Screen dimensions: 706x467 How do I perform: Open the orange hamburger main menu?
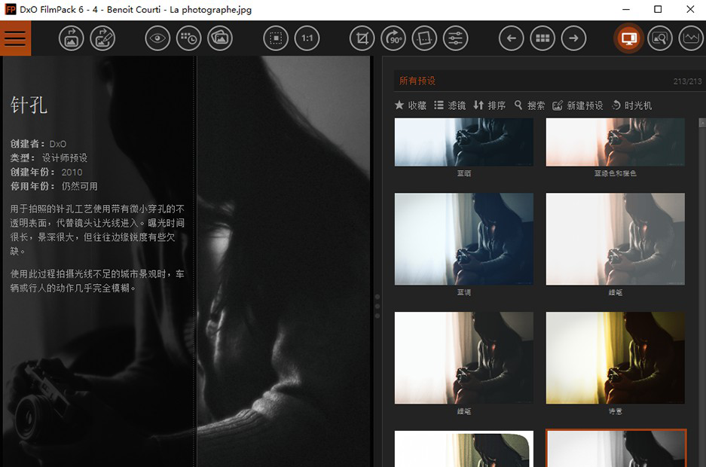(x=15, y=38)
